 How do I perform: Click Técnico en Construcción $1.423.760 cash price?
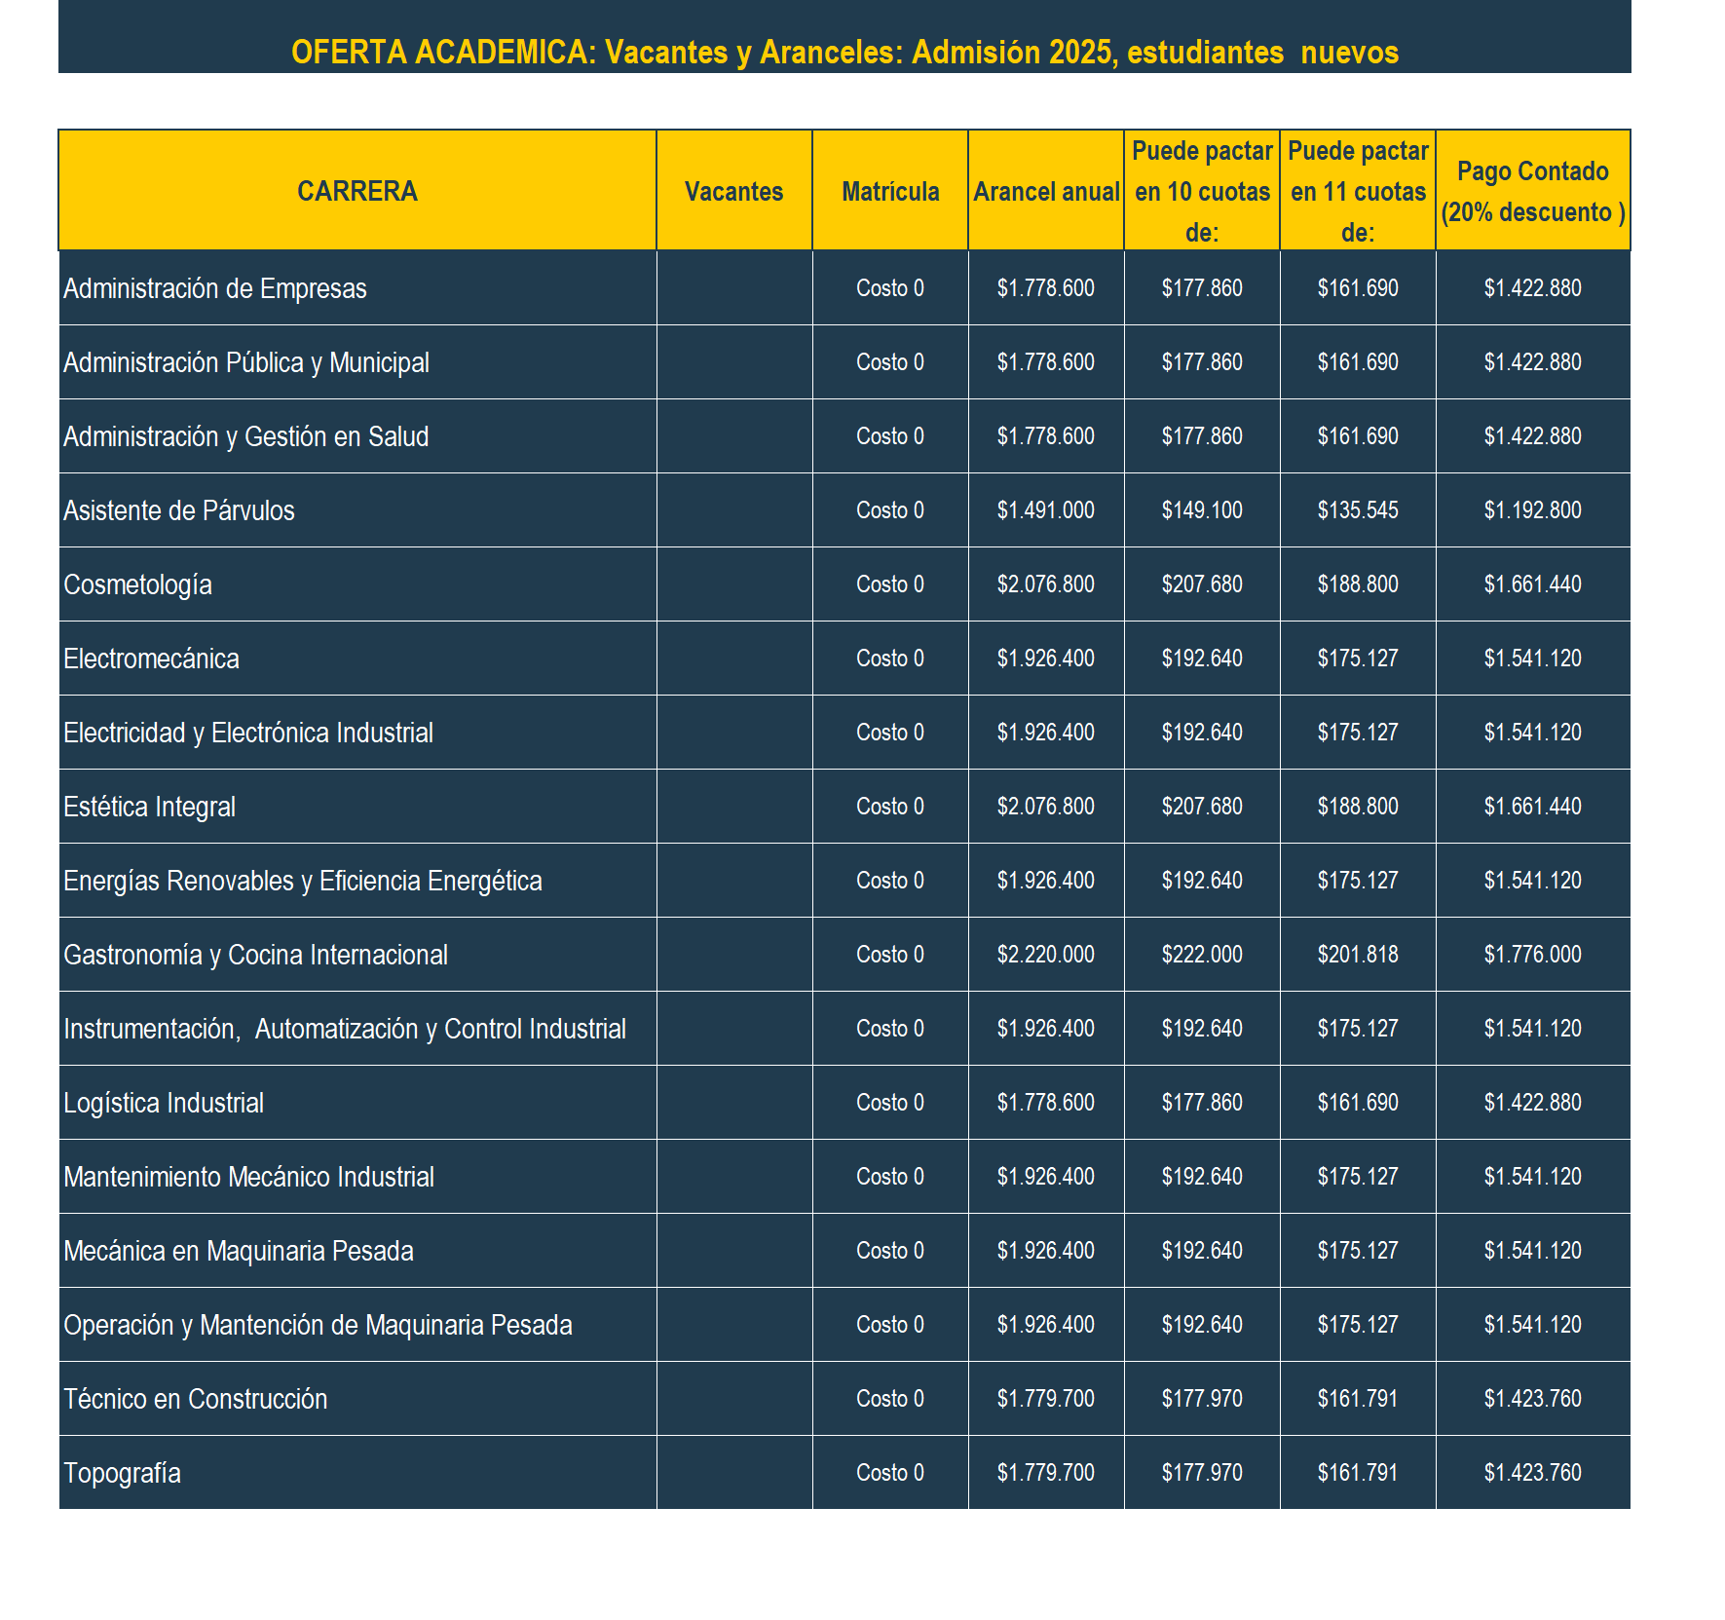point(1533,1399)
